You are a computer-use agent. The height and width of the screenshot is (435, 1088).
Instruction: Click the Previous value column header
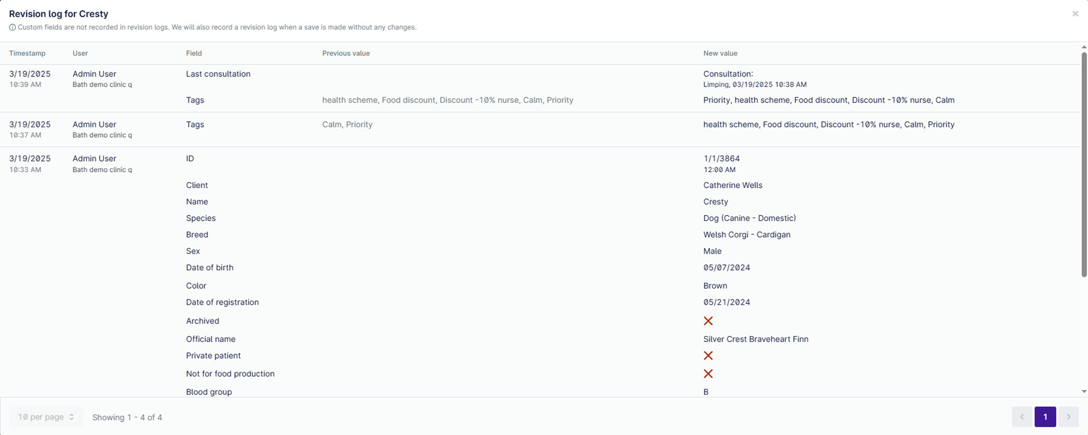(x=345, y=53)
